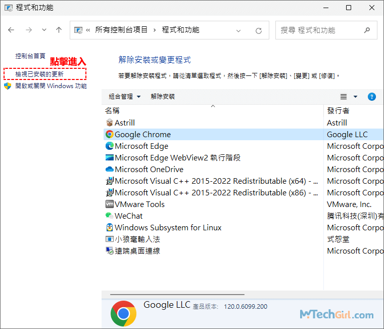Open the view options dropdown arrow
Screen dimensions: 384x329
click(x=355, y=97)
